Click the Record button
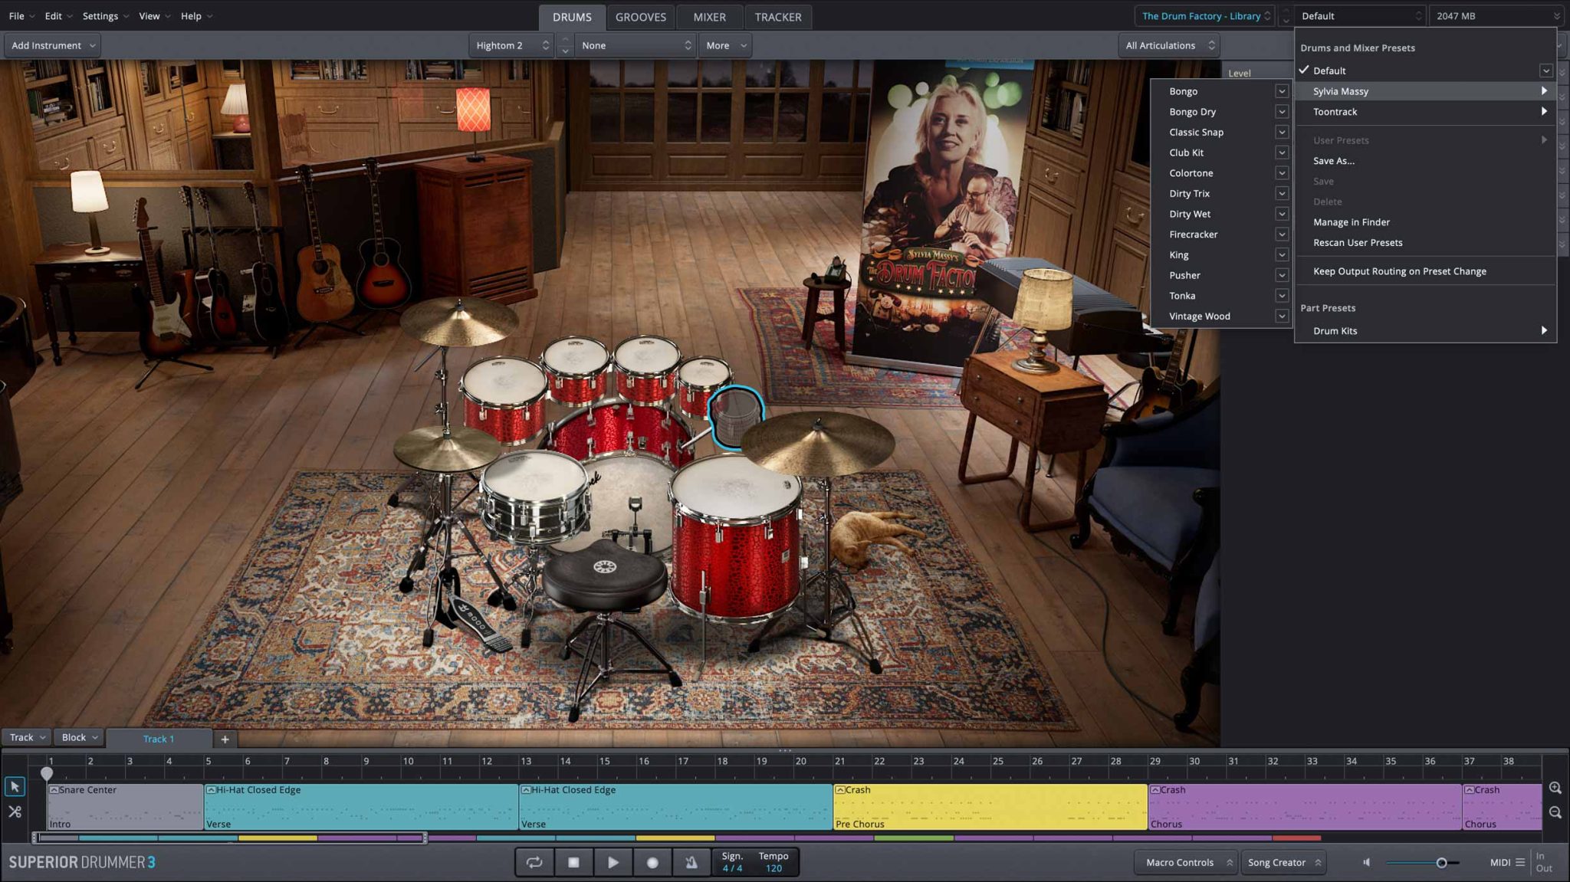The width and height of the screenshot is (1570, 882). click(652, 862)
